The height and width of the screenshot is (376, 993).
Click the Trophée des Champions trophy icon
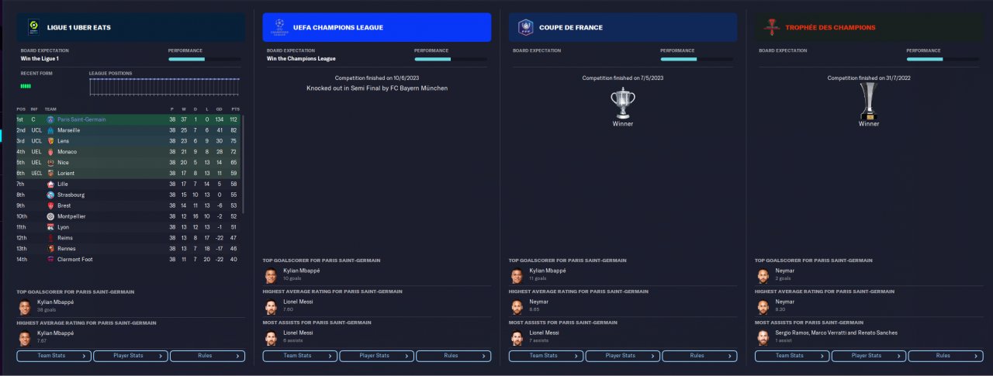771,27
